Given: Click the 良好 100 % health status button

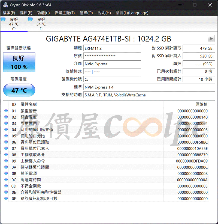Looking at the screenshot, I should point(19,62).
